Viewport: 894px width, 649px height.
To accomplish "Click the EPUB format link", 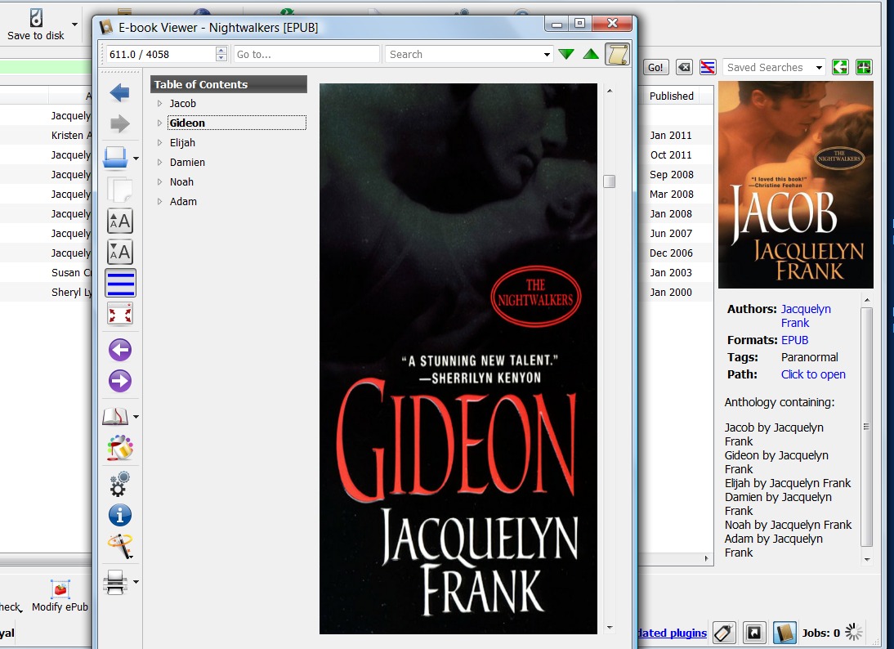I will pyautogui.click(x=794, y=340).
